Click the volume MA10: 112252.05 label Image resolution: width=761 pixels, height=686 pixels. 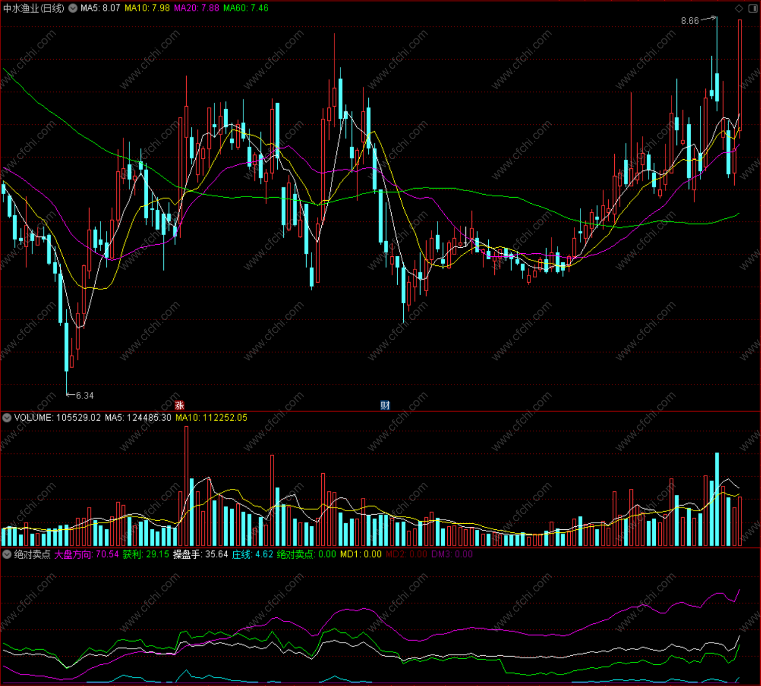(x=212, y=418)
